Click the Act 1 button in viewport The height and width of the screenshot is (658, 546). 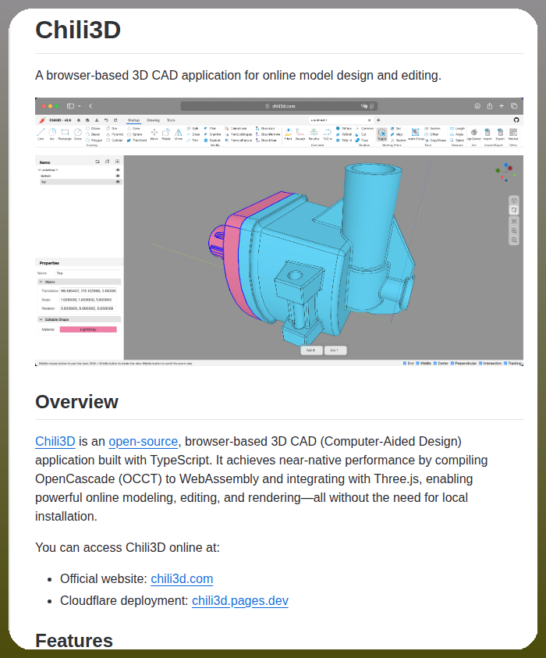point(335,350)
